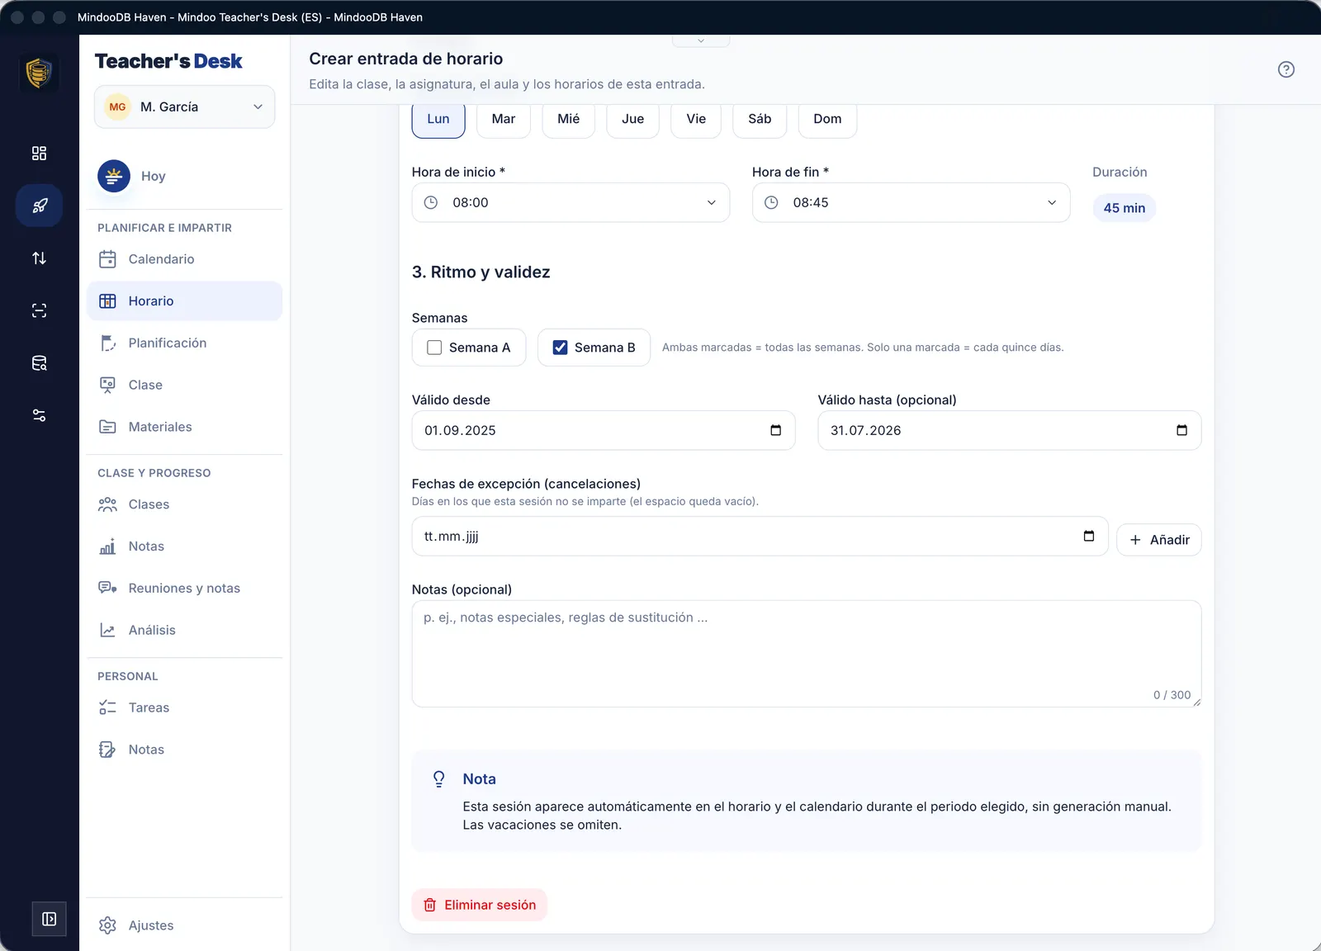Open the dashboard grid icon in left rail

pos(39,154)
